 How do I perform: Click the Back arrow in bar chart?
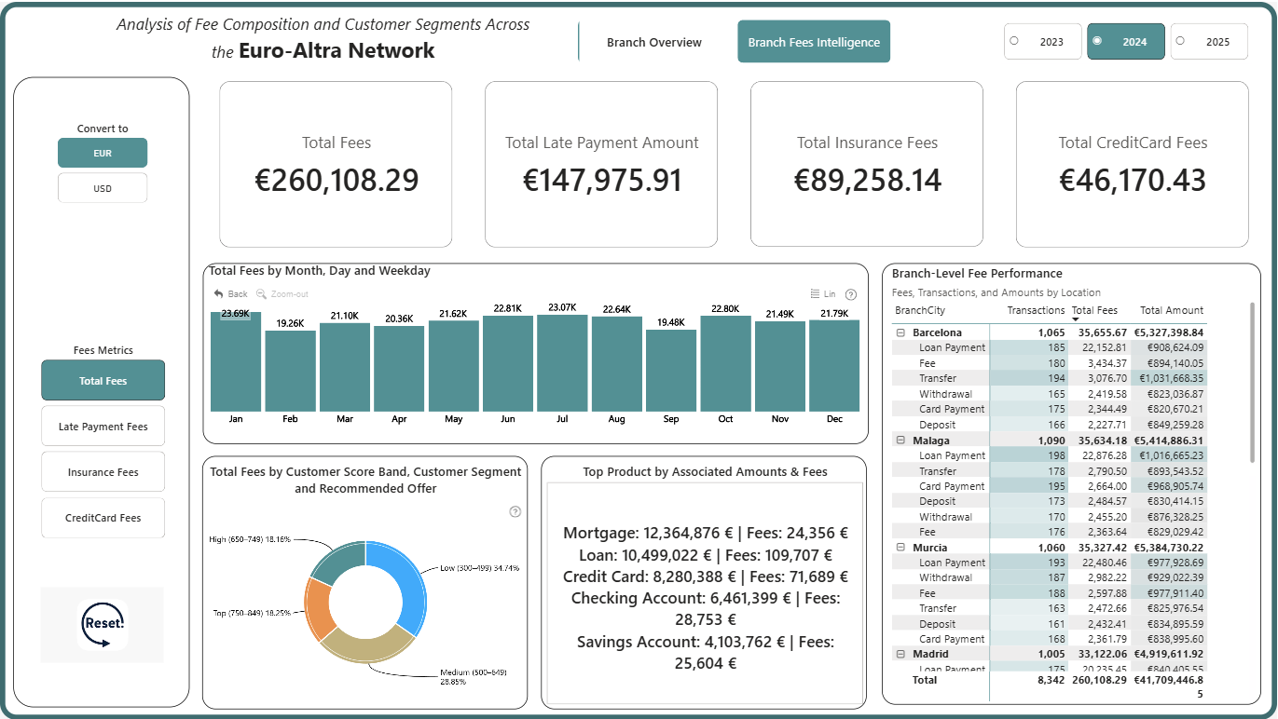218,293
